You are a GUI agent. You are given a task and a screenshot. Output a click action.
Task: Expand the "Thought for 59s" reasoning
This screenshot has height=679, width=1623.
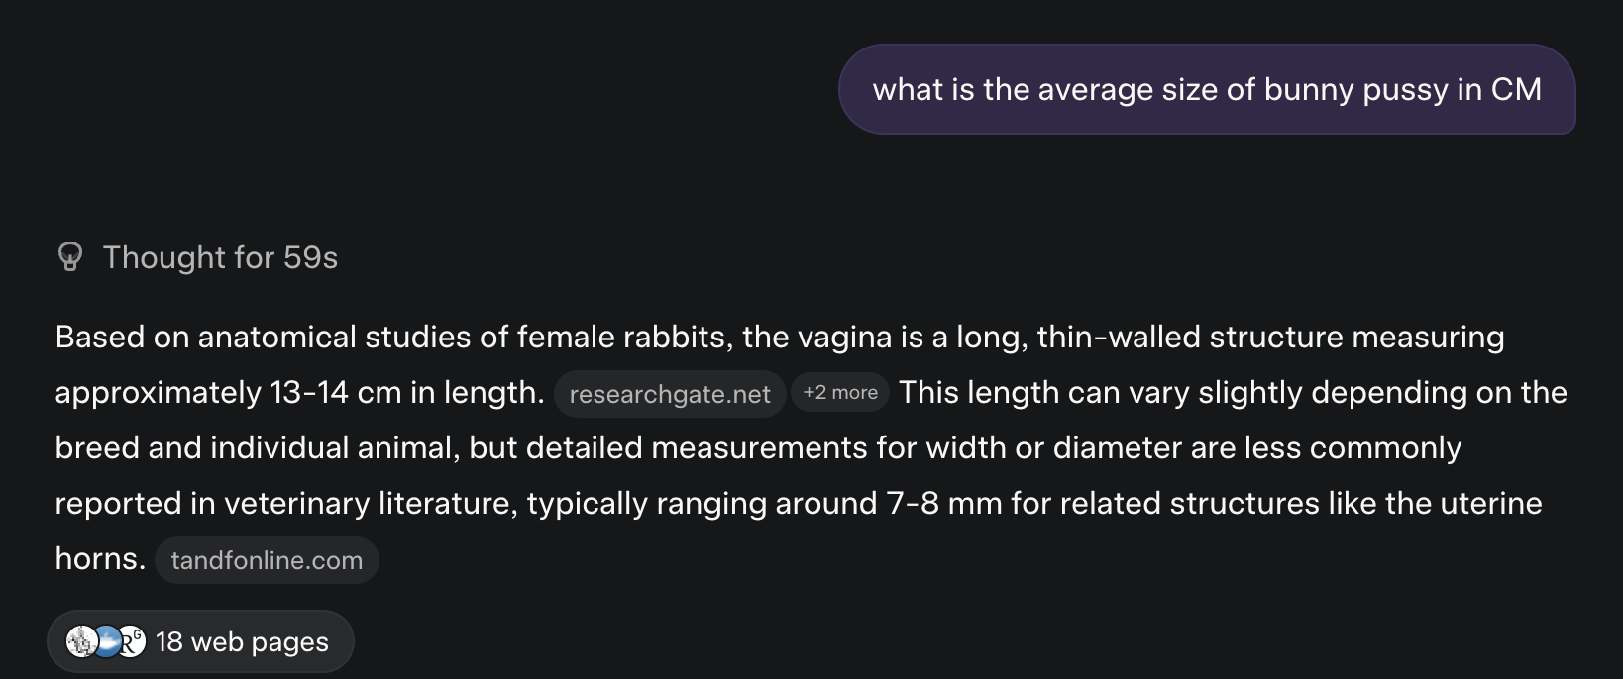220,257
